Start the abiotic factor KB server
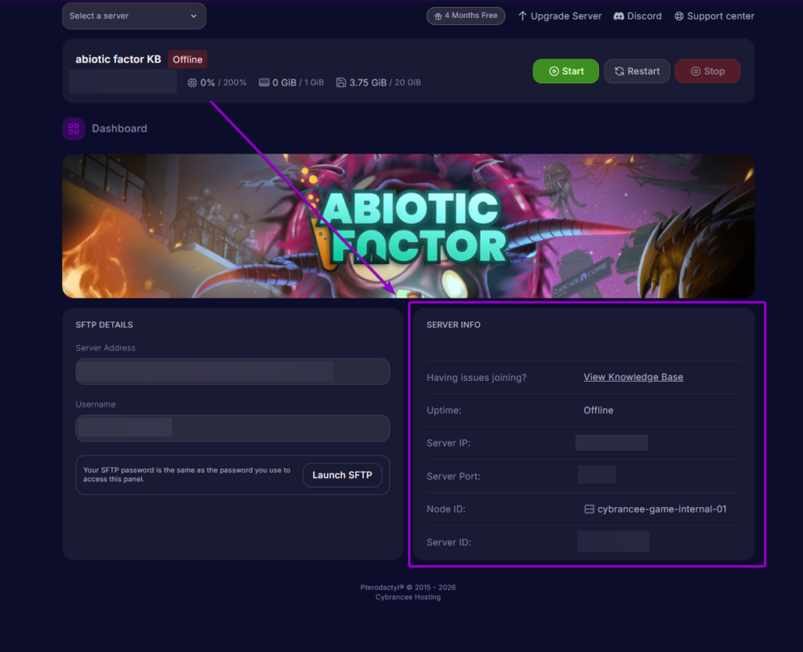Screen dimensions: 803x652 coord(566,71)
